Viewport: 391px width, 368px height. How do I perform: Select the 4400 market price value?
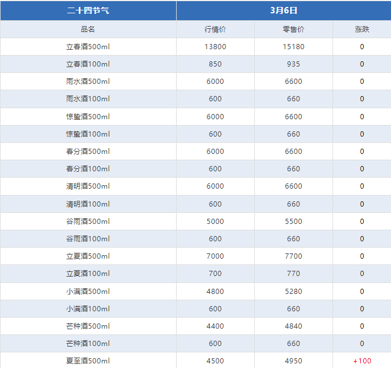point(215,326)
